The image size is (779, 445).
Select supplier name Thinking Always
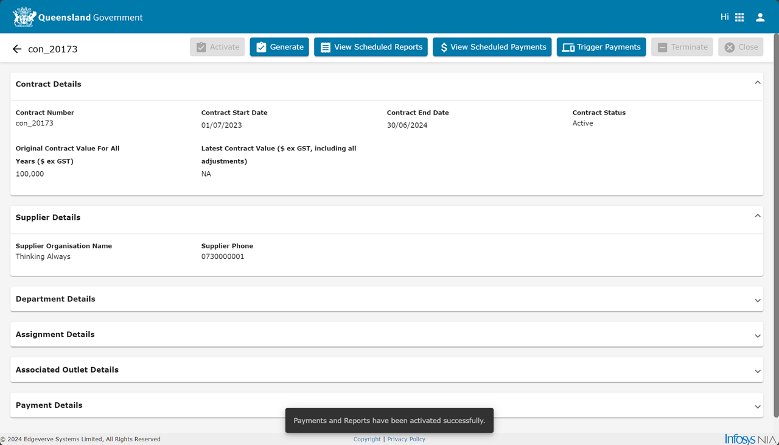pyautogui.click(x=43, y=257)
